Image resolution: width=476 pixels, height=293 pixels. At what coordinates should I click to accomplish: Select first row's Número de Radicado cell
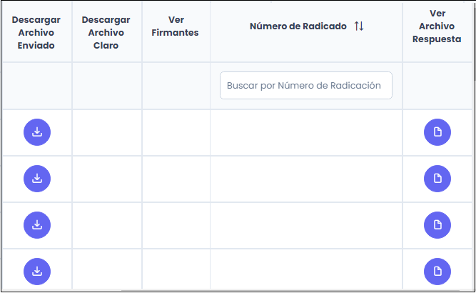[305, 132]
